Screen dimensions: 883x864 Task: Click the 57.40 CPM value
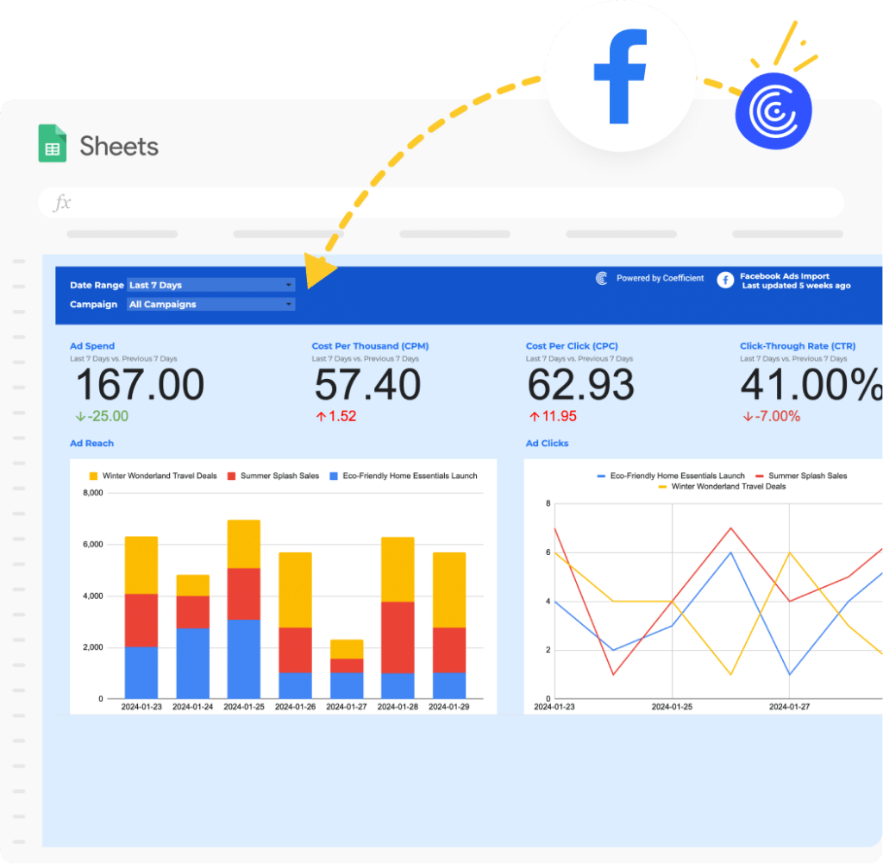[x=367, y=385]
